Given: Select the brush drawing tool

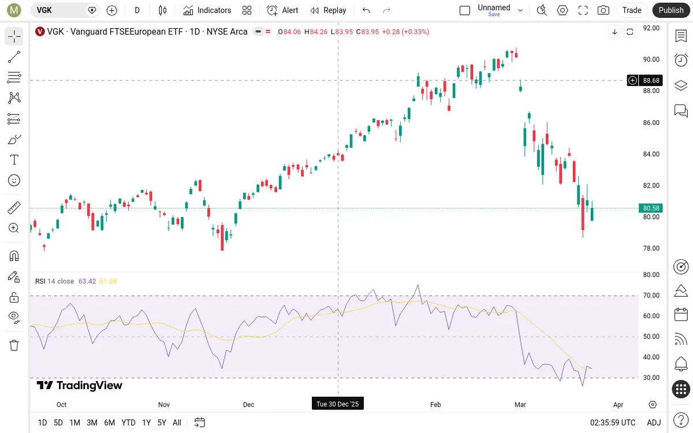Looking at the screenshot, I should [x=14, y=139].
